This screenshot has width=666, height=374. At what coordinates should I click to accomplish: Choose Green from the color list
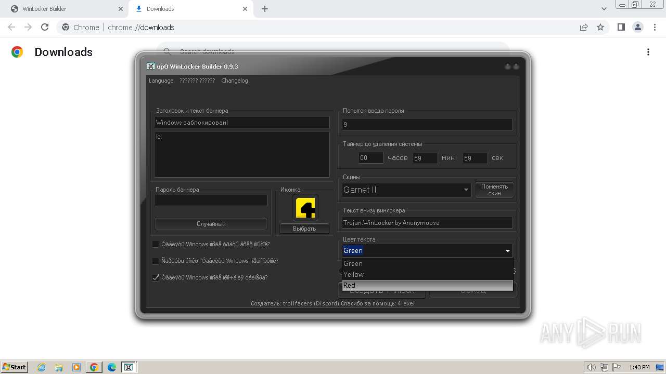(427, 263)
